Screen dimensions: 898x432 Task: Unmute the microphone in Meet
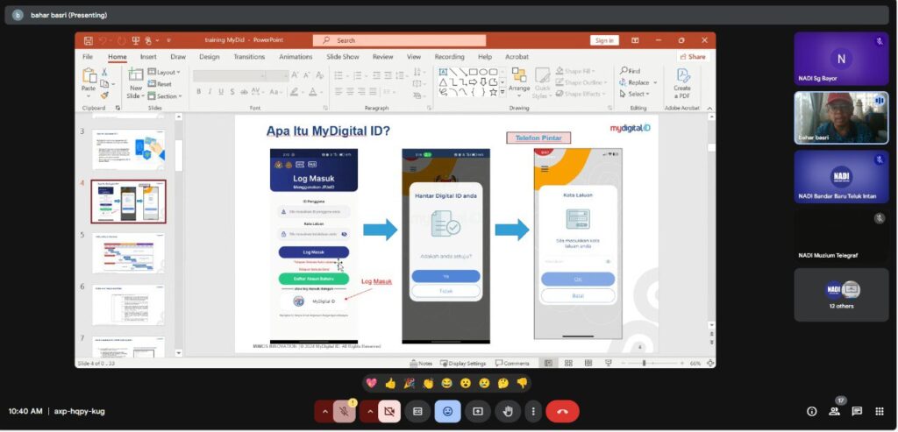(x=345, y=411)
